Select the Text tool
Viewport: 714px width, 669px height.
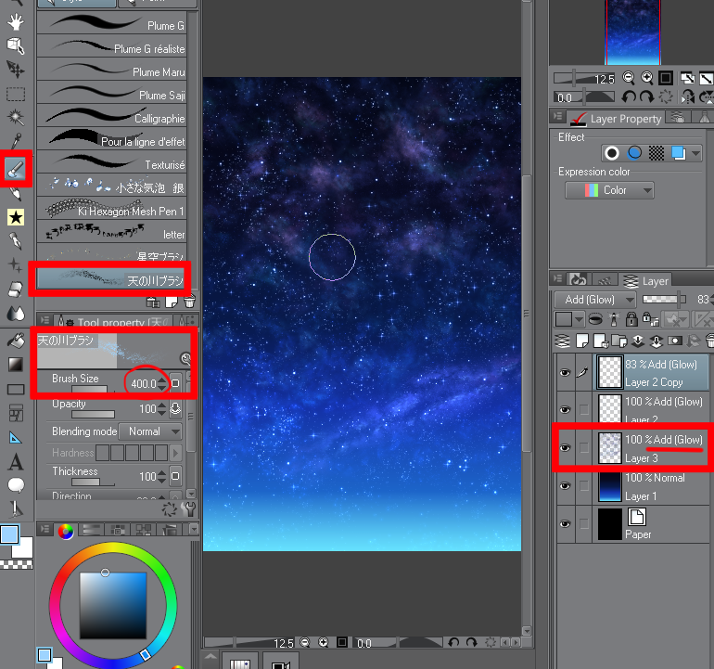(16, 462)
